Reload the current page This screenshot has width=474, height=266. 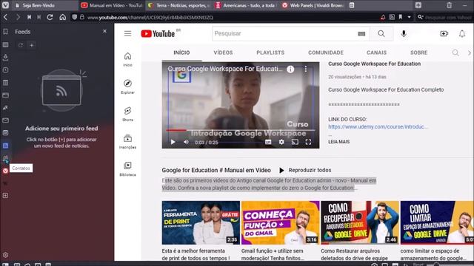click(x=50, y=17)
